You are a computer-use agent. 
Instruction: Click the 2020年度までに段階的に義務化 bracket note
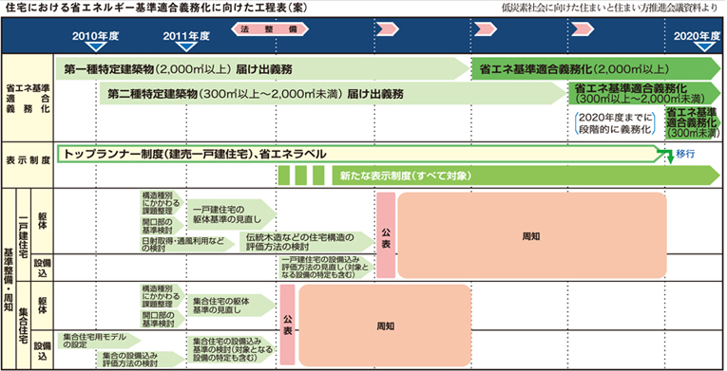(x=614, y=122)
